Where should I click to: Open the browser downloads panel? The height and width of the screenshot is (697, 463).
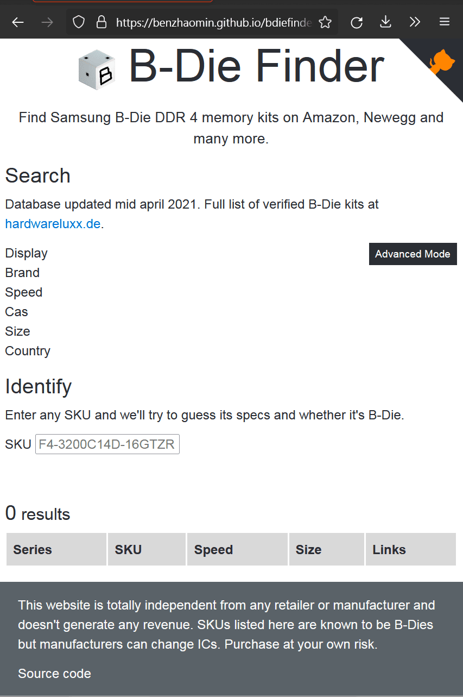pos(385,22)
